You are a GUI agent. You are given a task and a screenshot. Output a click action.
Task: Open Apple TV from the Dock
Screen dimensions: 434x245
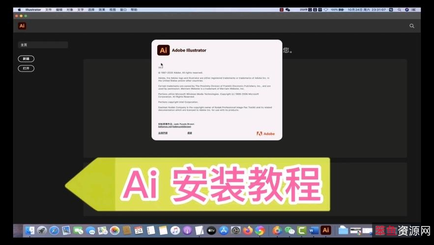coord(211,230)
